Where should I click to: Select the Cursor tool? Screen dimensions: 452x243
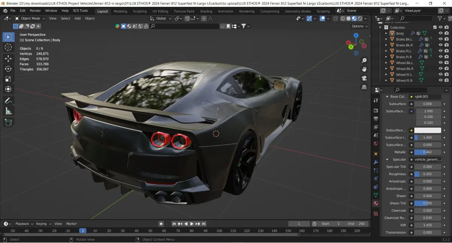pos(8,47)
